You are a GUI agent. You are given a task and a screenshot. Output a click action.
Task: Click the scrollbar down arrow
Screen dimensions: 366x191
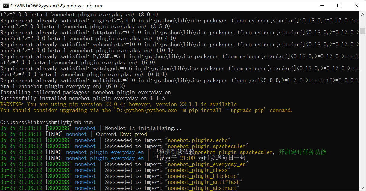[x=363, y=188]
